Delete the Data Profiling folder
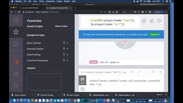Viewport: 183px width, 103px height. click(x=64, y=54)
